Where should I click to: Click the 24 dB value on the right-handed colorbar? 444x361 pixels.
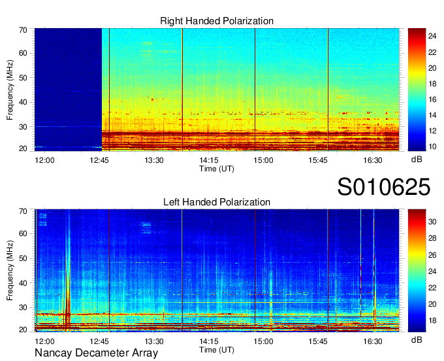click(x=432, y=36)
